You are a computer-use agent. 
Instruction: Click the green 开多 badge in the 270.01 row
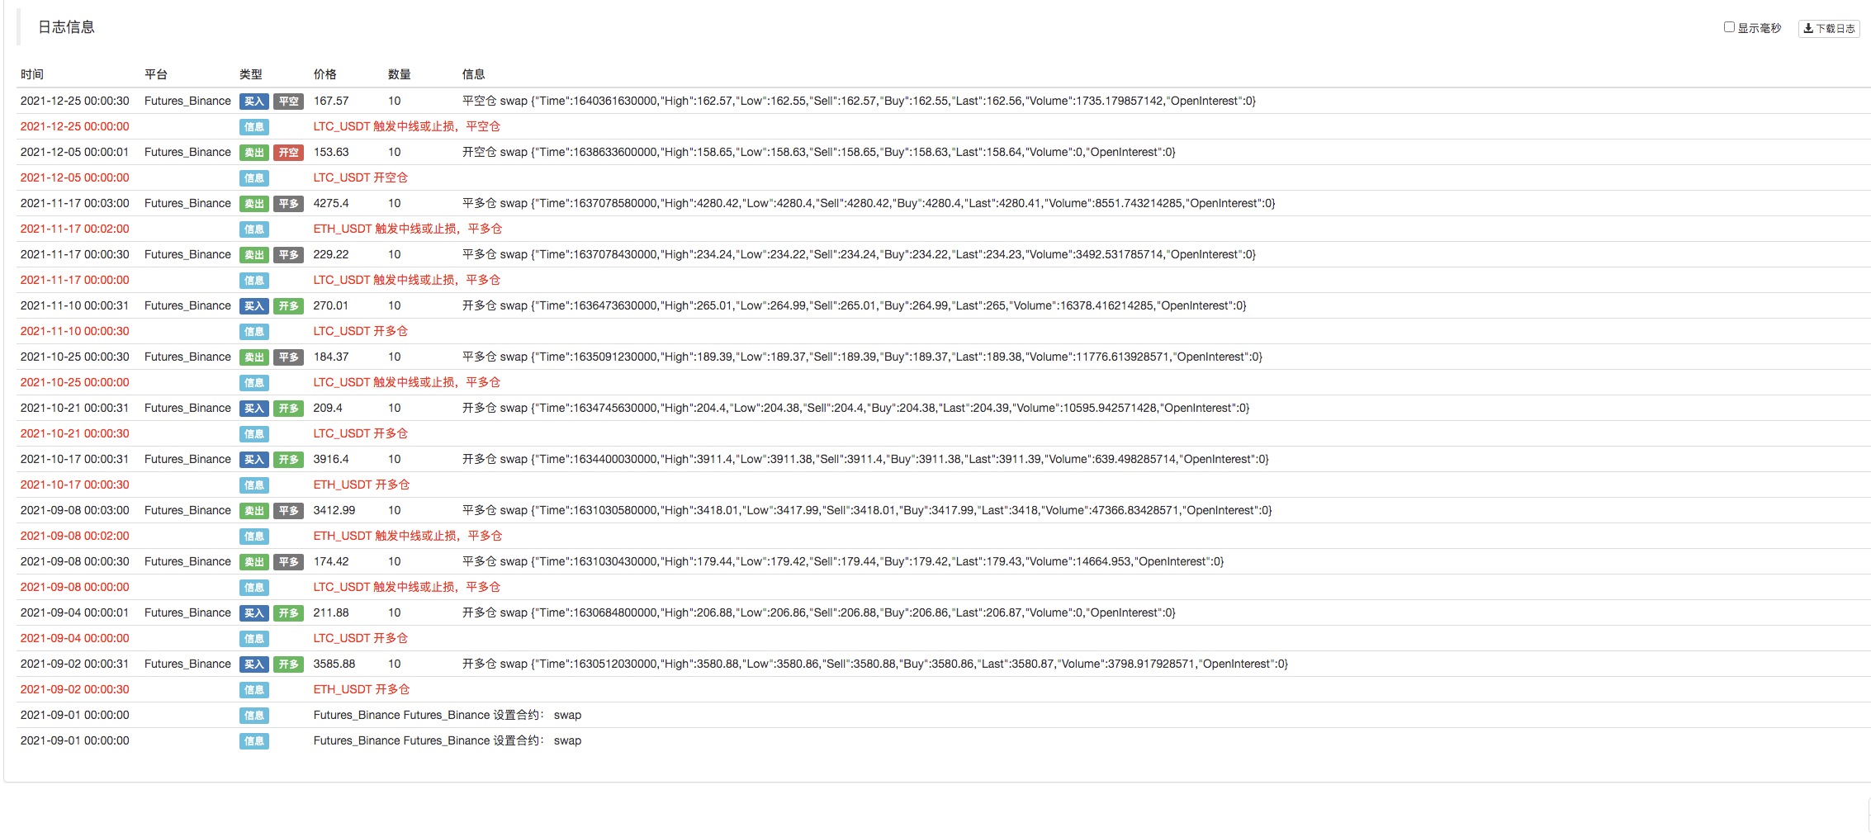point(288,306)
